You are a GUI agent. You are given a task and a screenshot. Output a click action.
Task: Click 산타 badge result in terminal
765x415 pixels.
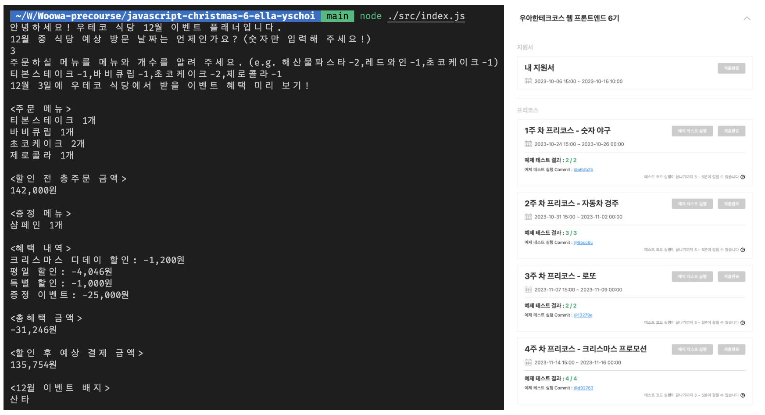(x=20, y=400)
